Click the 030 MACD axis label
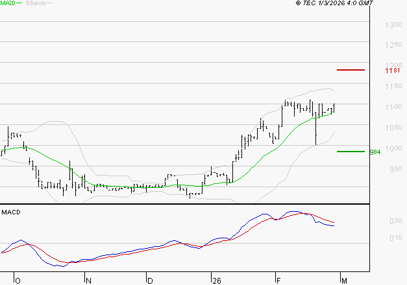This screenshot has height=285, width=407. [396, 221]
